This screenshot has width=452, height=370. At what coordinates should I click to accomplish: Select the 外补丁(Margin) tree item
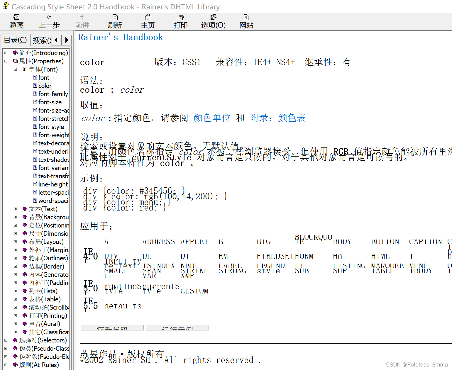tap(49, 250)
